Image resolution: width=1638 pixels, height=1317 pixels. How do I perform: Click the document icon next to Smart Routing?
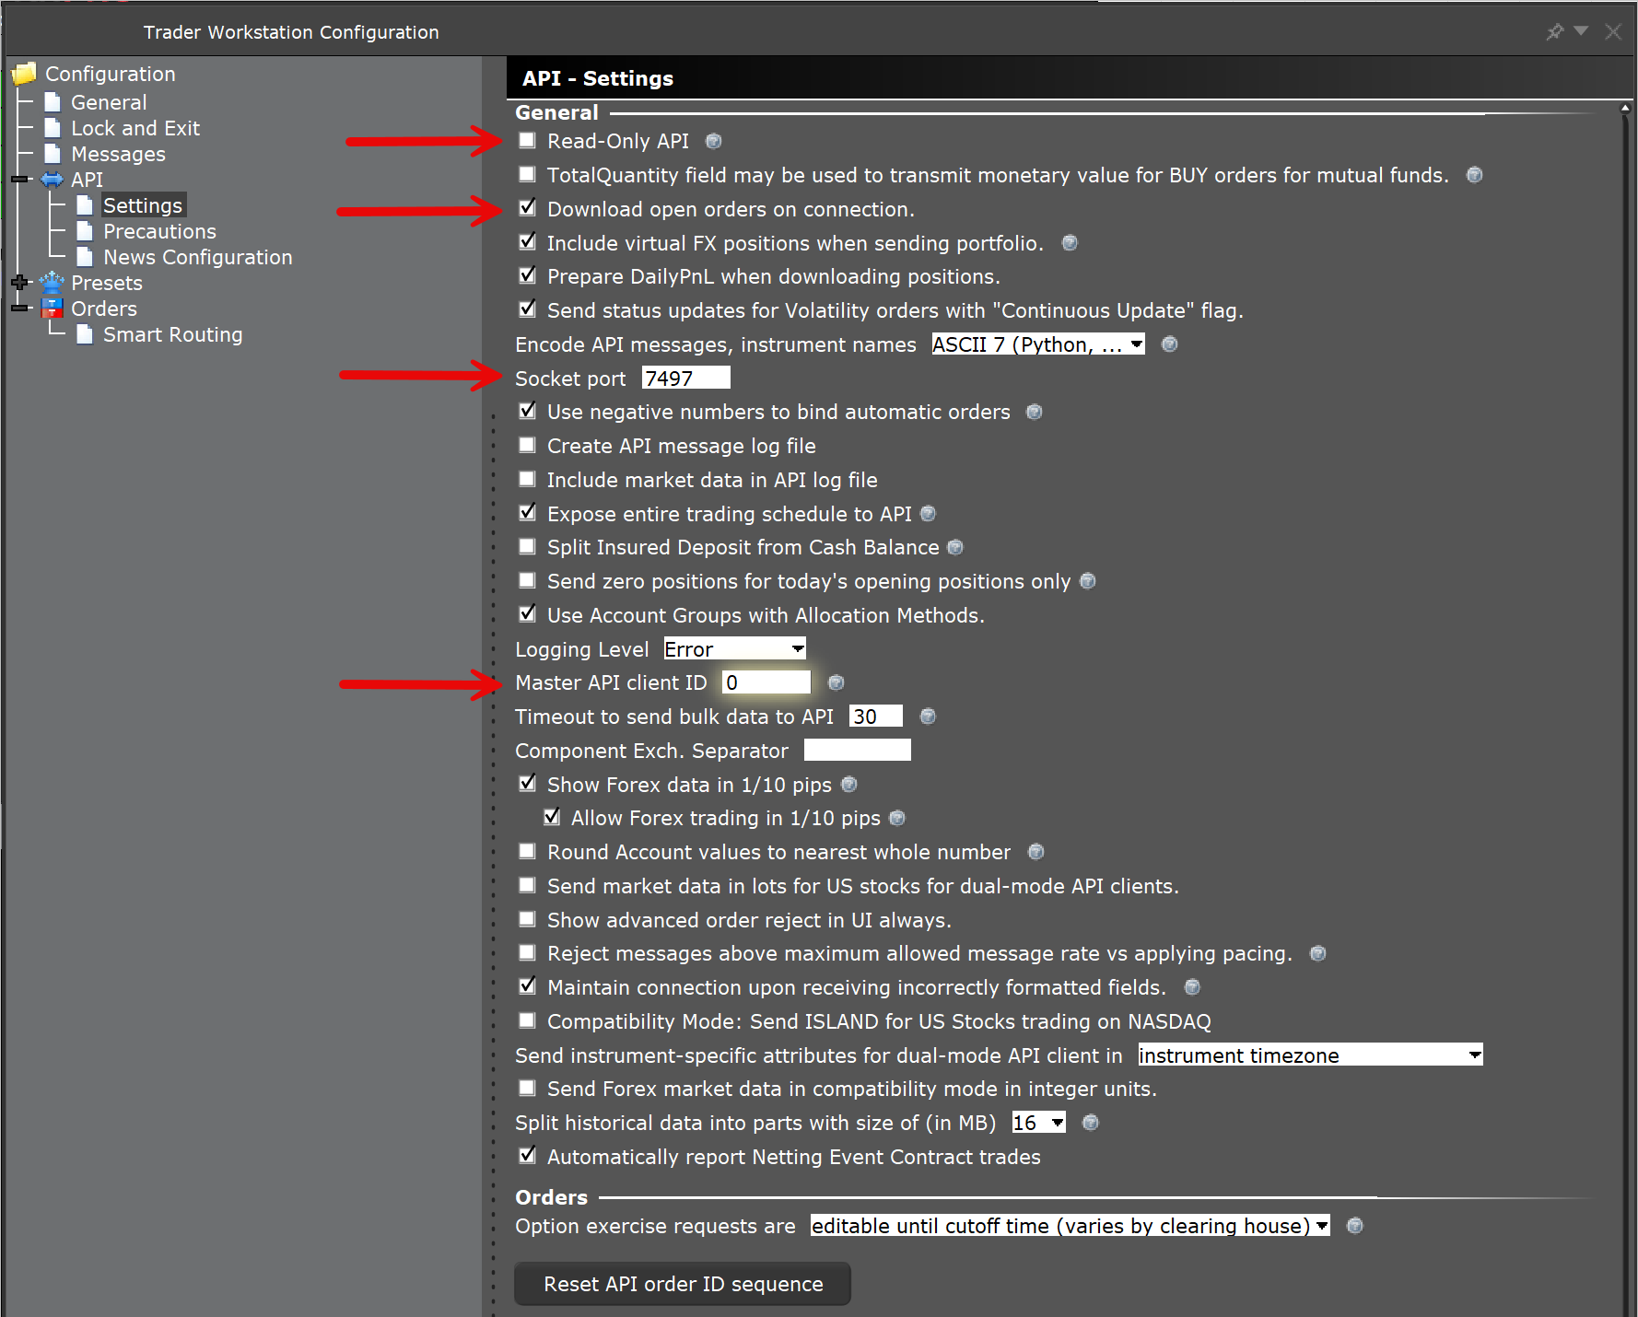(x=85, y=334)
